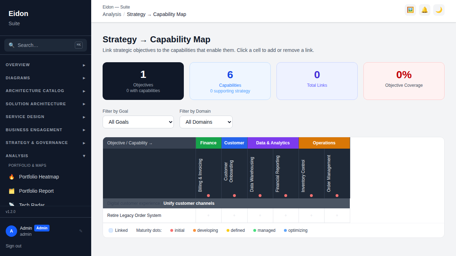Link Retire Legacy Order System to Order Management

(x=337, y=215)
